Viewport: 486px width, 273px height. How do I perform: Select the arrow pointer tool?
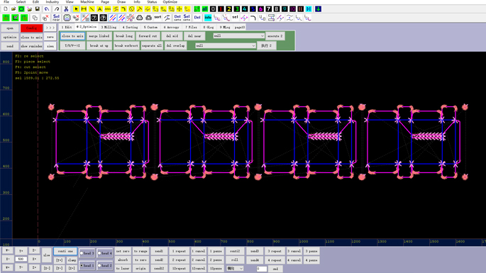coord(76,9)
